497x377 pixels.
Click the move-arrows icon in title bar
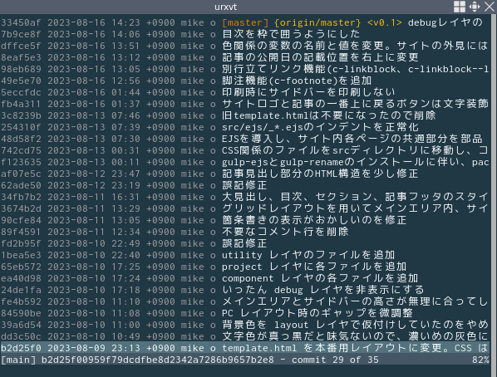pyautogui.click(x=475, y=7)
